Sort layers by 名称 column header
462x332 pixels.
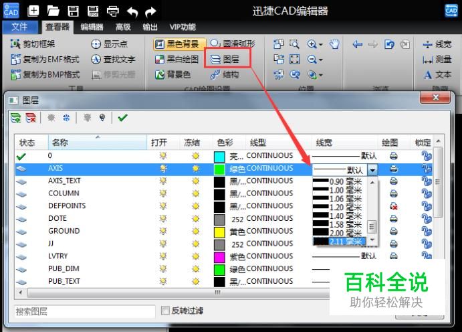point(98,143)
